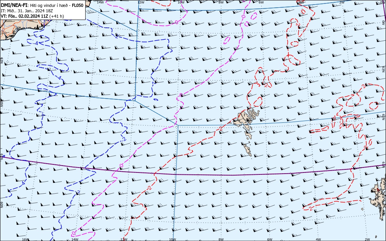Click the DMI/NEA-FI chart title text
This screenshot has width=386, height=241.
click(x=15, y=5)
